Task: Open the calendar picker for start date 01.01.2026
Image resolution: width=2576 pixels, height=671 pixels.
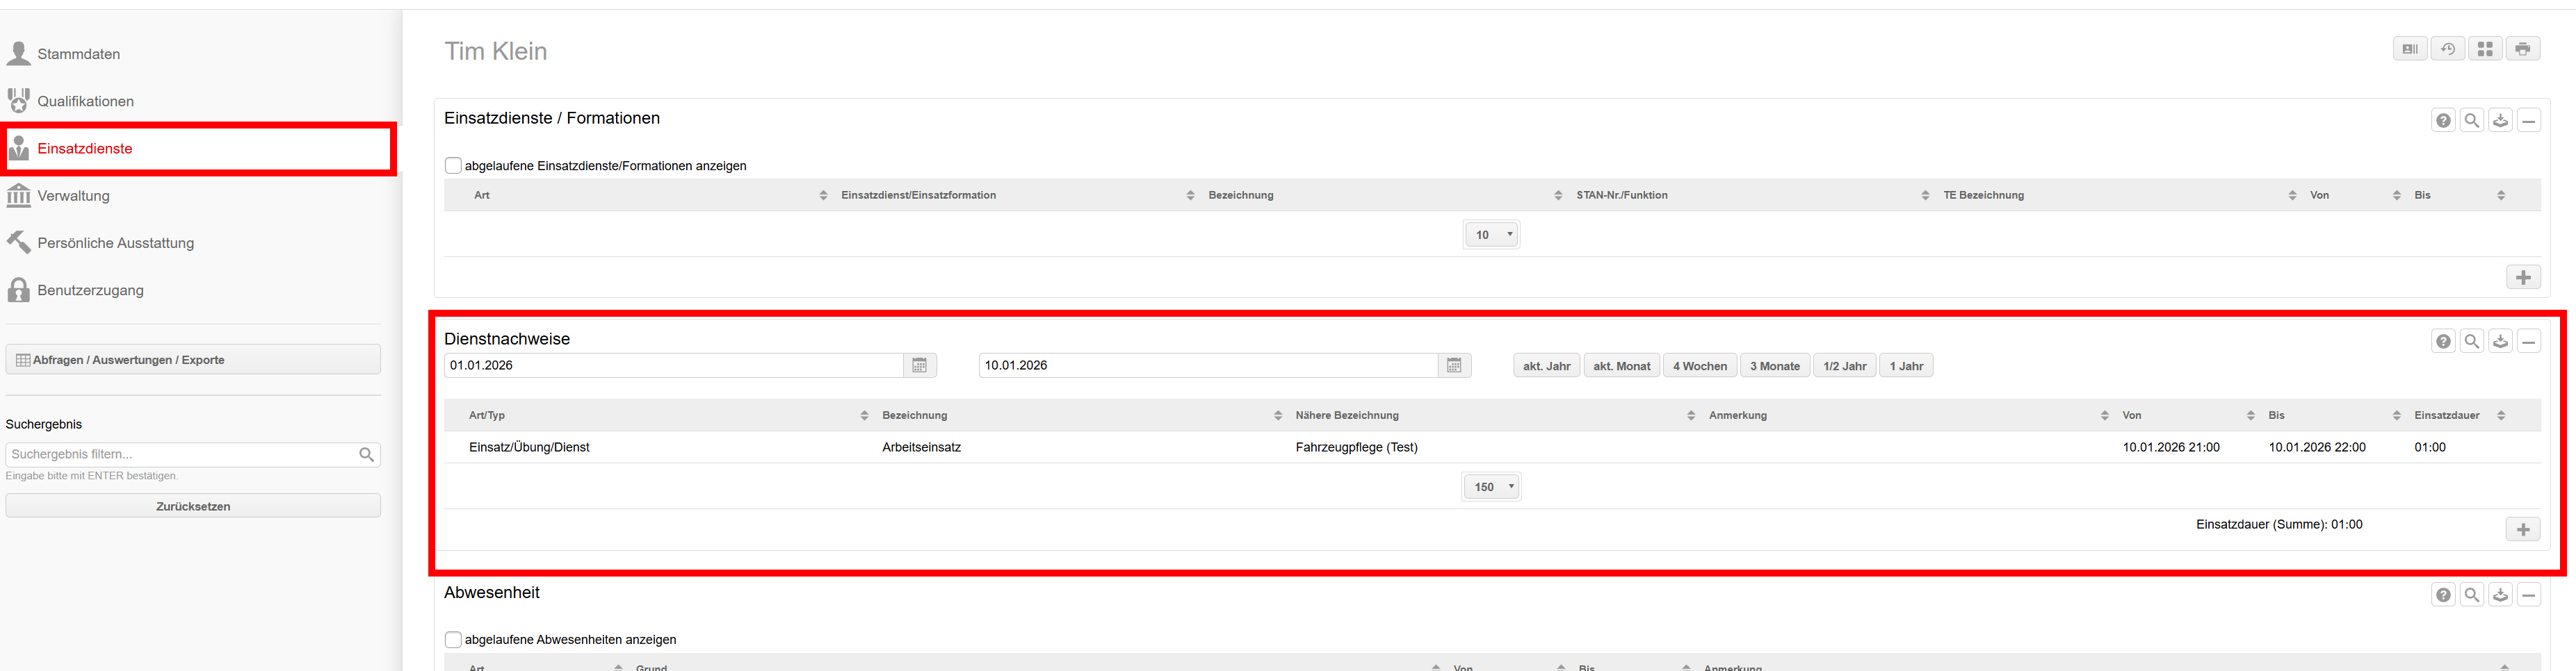Action: coord(919,365)
